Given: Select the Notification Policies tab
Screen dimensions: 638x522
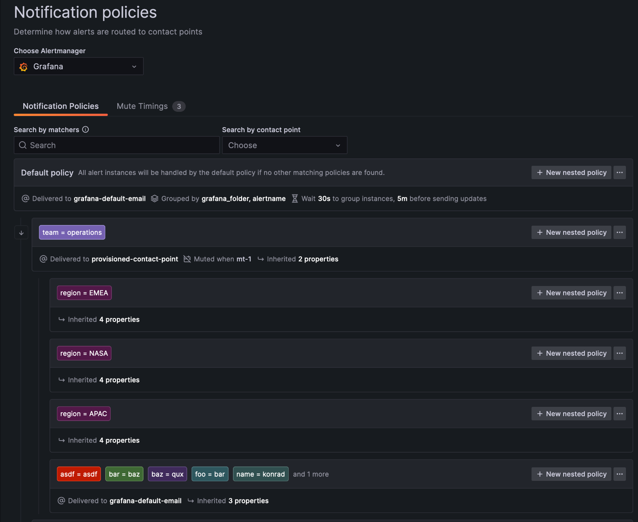Looking at the screenshot, I should coord(61,106).
